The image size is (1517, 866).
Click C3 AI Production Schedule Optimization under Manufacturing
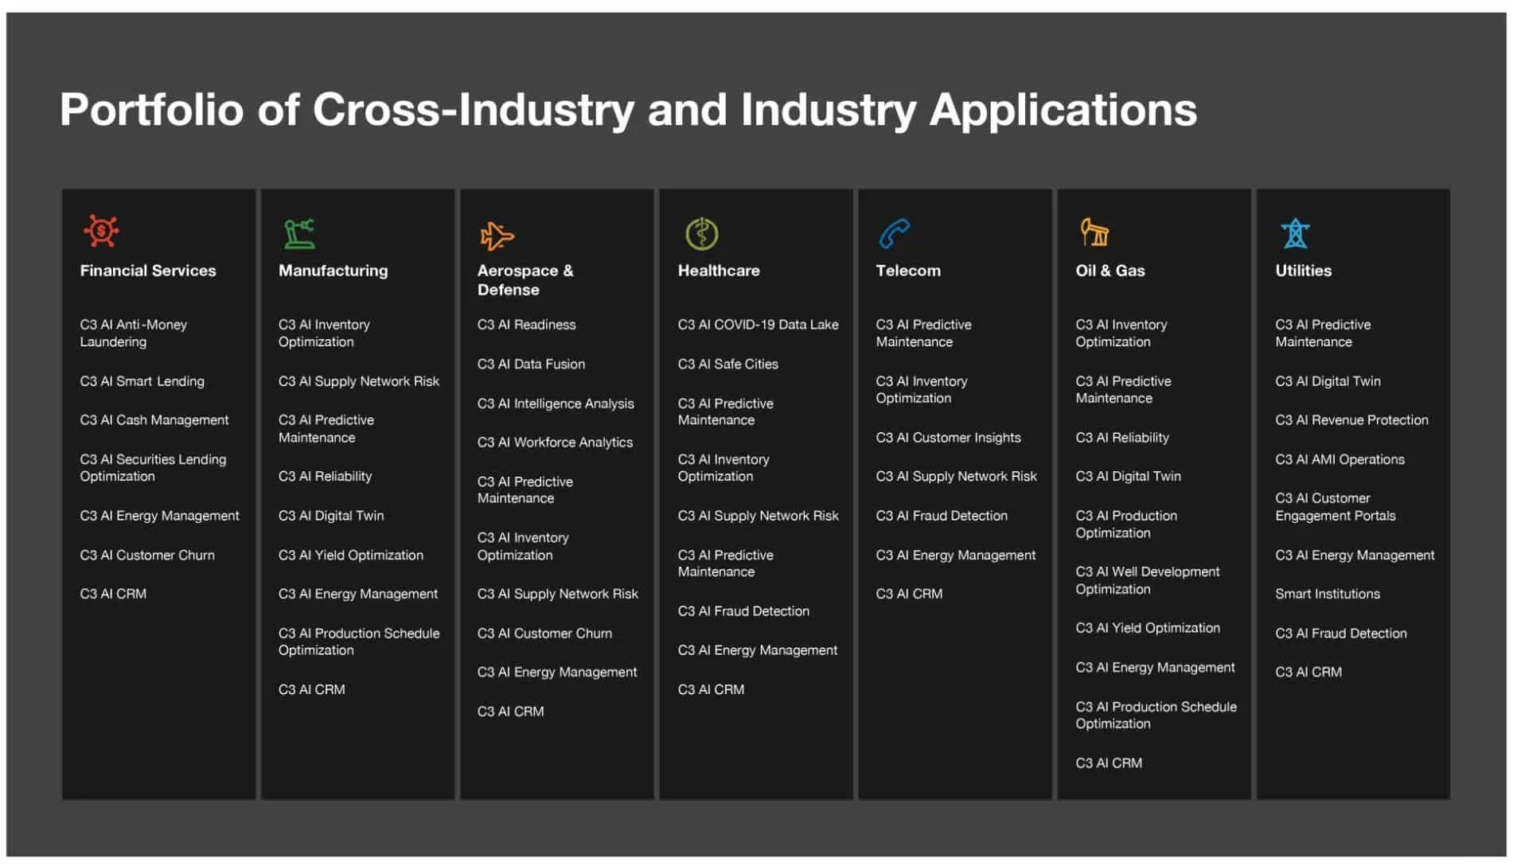coord(359,642)
